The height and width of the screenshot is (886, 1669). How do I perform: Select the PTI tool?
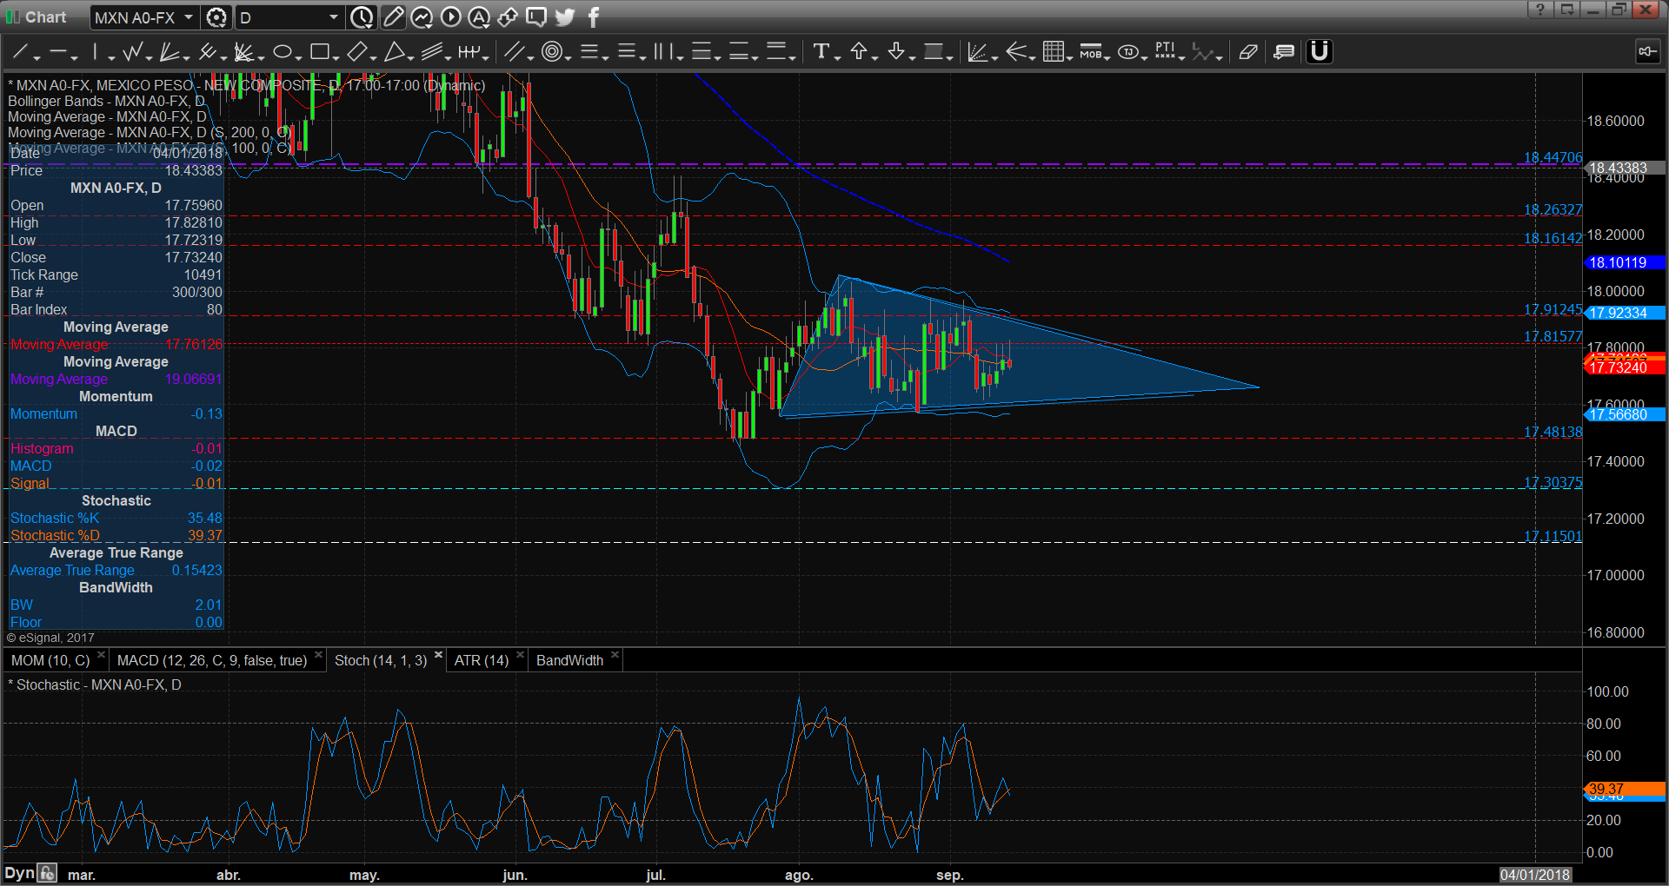1165,51
